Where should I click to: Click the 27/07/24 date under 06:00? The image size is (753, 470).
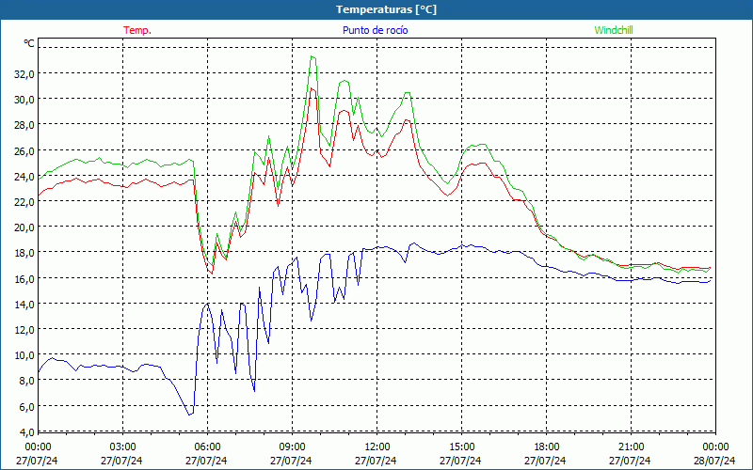point(206,461)
